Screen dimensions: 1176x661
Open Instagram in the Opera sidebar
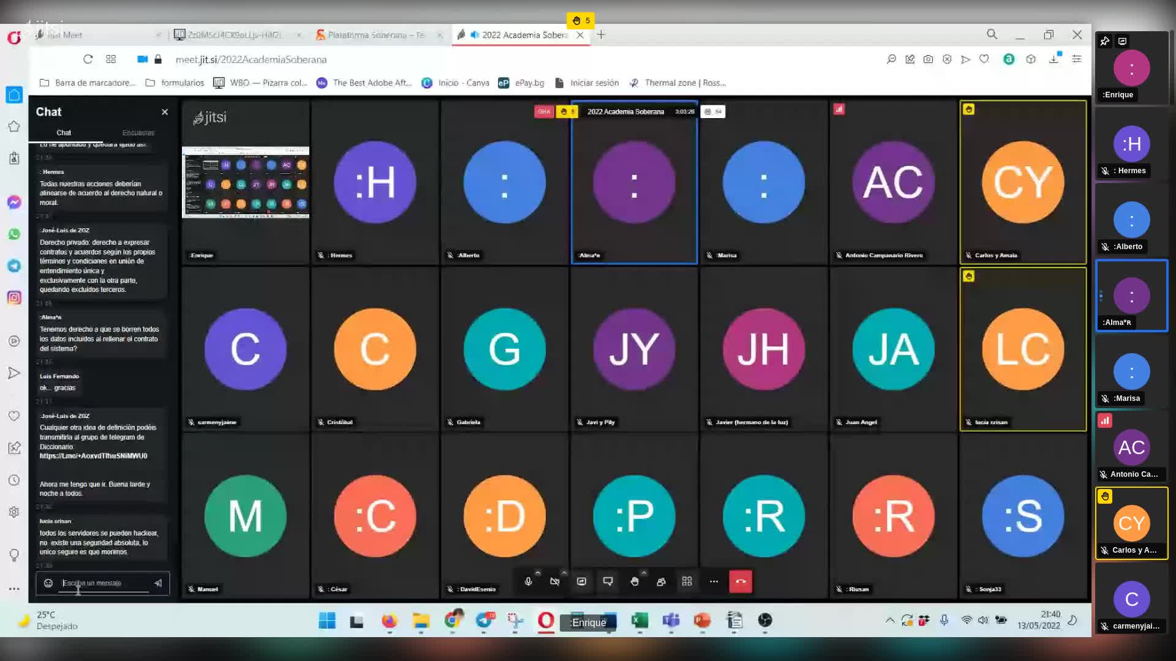14,297
